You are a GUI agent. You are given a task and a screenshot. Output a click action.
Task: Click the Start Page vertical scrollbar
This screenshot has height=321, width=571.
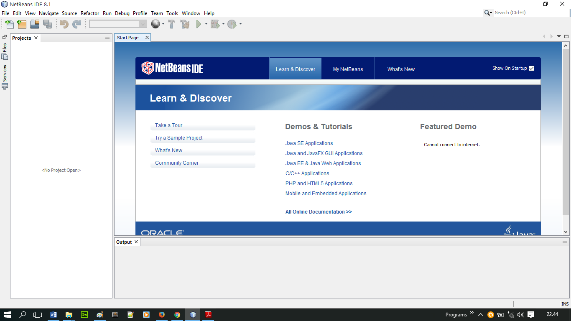[566, 133]
